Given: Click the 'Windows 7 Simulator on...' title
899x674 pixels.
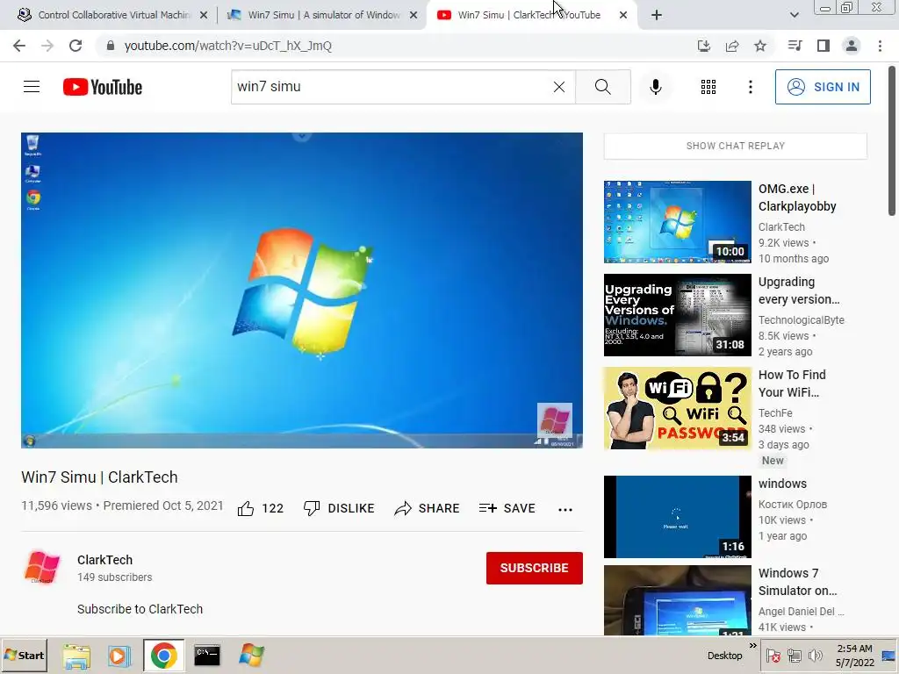Looking at the screenshot, I should [x=797, y=582].
